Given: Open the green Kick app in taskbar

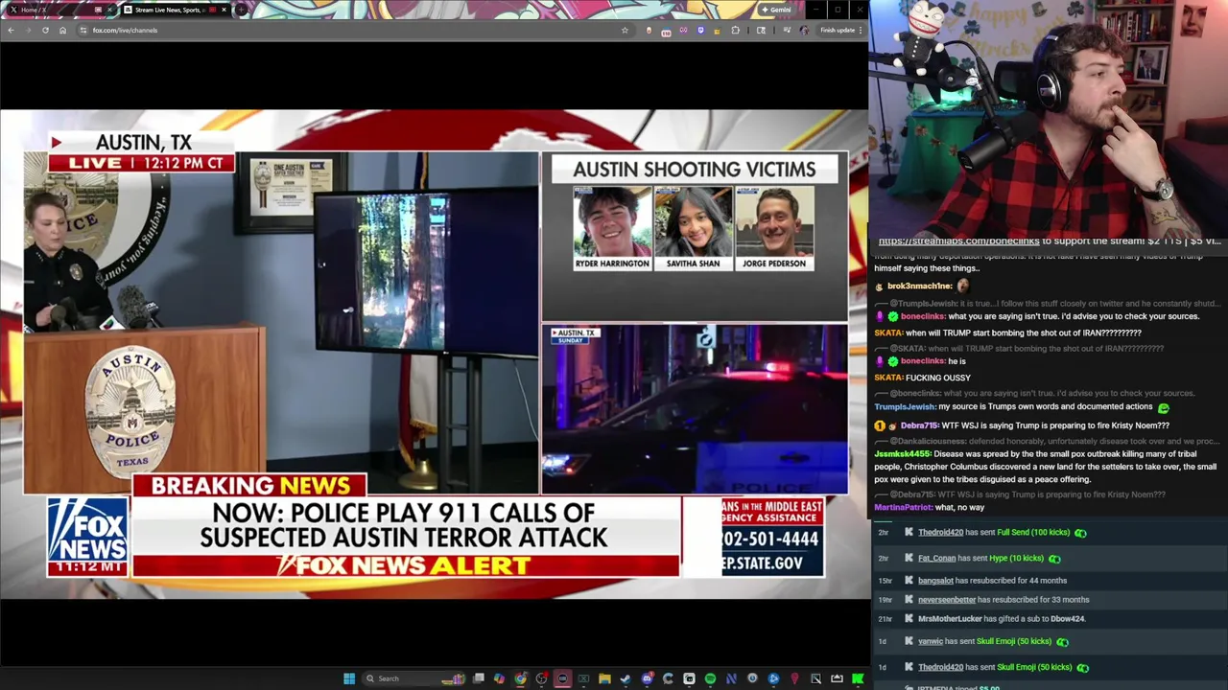Looking at the screenshot, I should coord(857,678).
